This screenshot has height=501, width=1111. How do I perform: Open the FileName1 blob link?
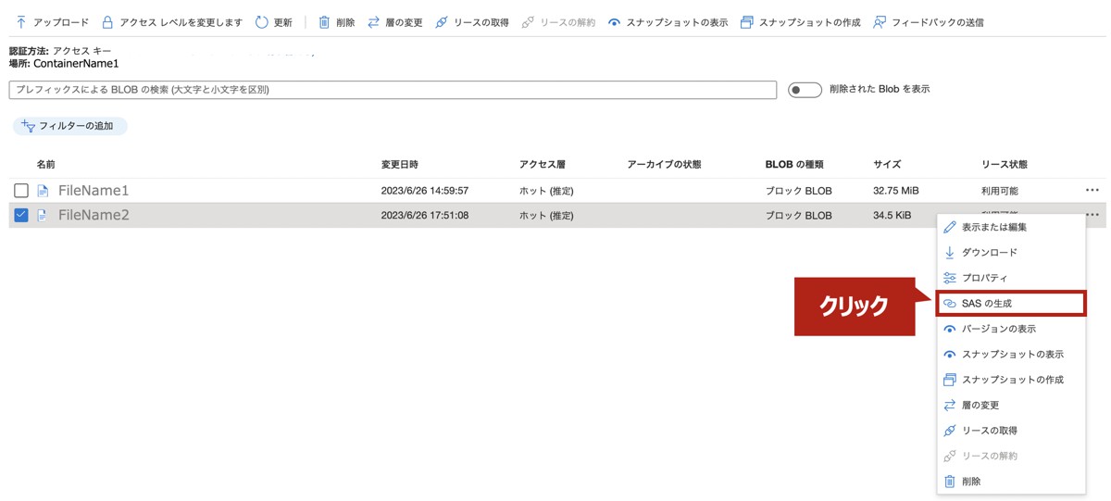pyautogui.click(x=94, y=191)
